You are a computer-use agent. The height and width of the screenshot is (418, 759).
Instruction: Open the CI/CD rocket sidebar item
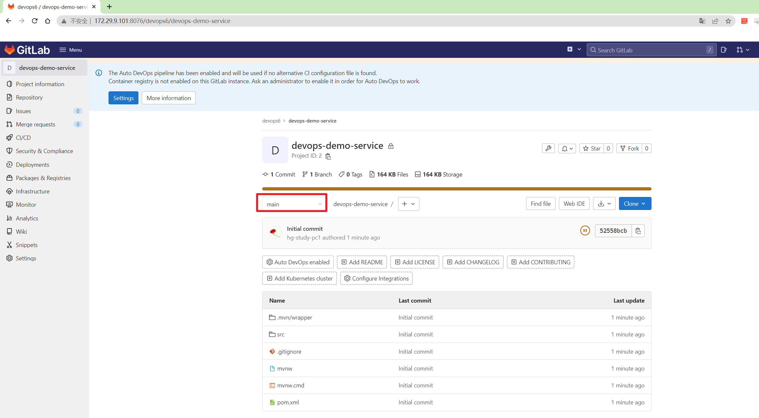[23, 137]
